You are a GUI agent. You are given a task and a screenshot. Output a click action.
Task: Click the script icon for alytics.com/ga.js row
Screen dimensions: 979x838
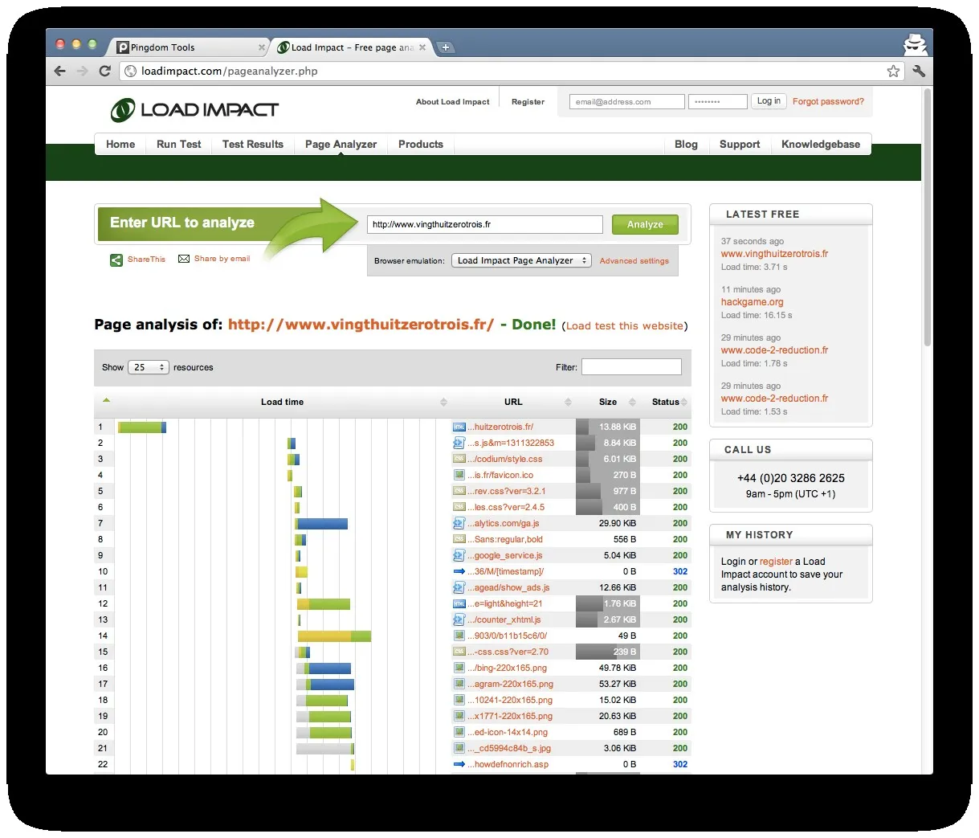point(459,523)
